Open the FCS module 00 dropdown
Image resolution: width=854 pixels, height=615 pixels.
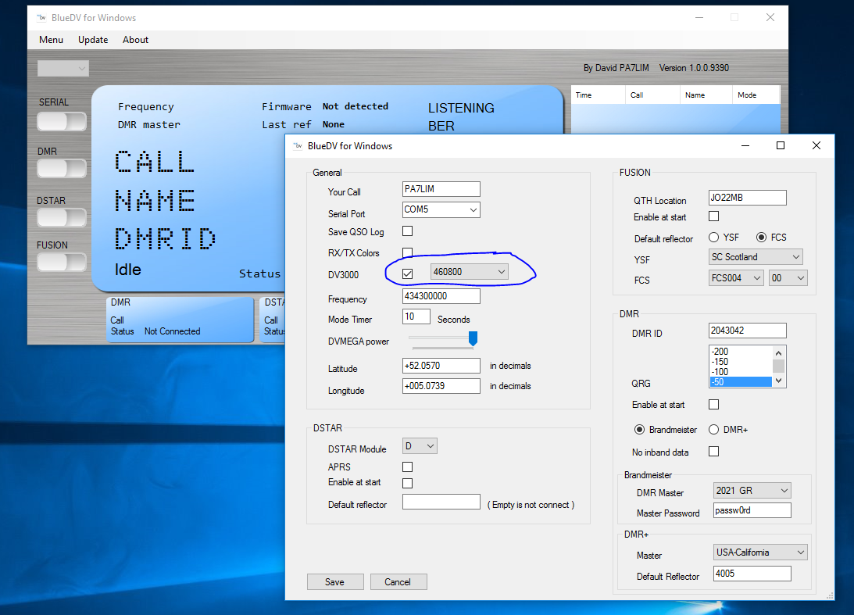pyautogui.click(x=788, y=278)
